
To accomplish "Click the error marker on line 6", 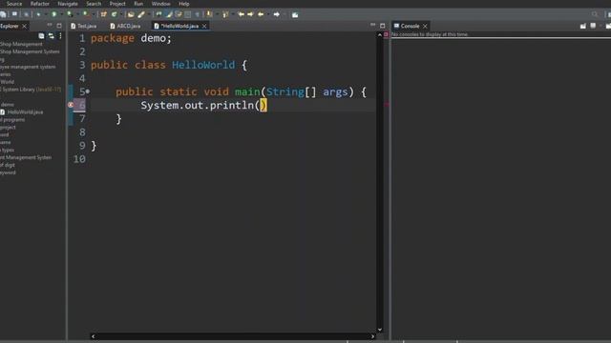I will pyautogui.click(x=71, y=105).
